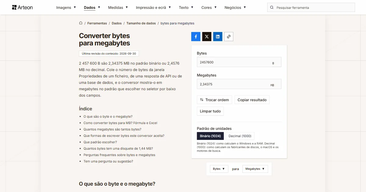Jump to 'Perguntas frequentes sobre bytes e megabytes'
366x192 pixels.
point(119,155)
